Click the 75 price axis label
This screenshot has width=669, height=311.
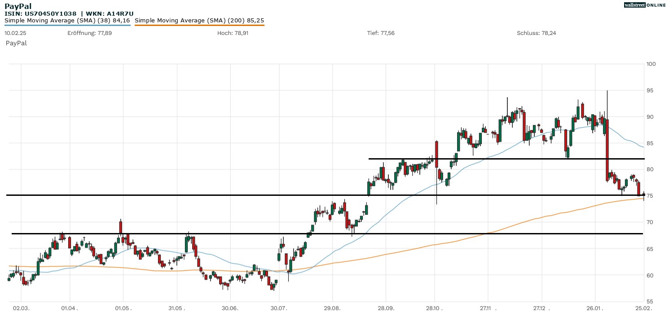click(650, 196)
